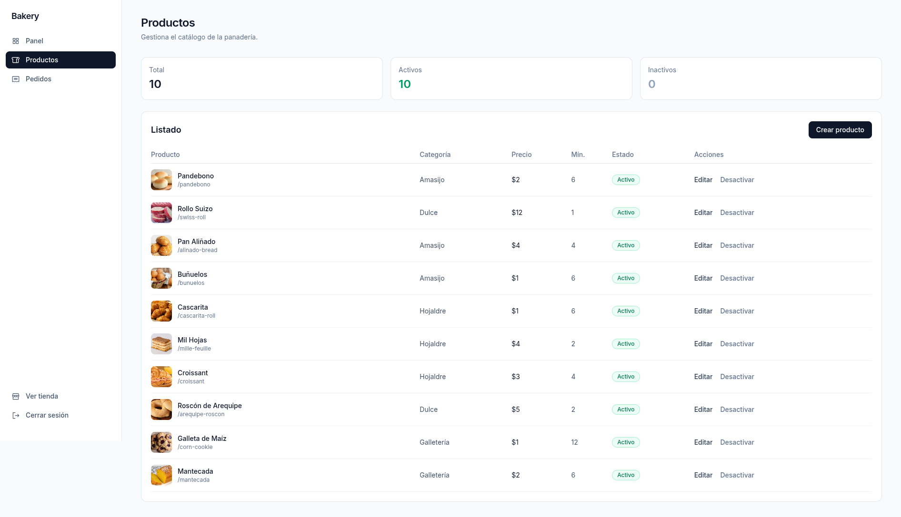Open the Pandebono product thumbnail
This screenshot has height=517, width=901.
[x=161, y=180]
